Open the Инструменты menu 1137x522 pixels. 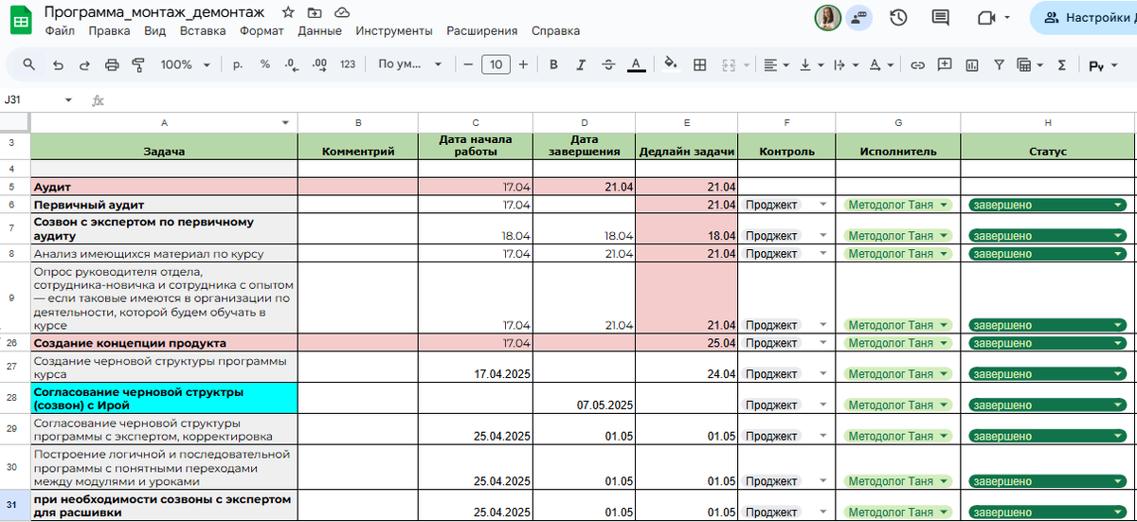point(394,30)
